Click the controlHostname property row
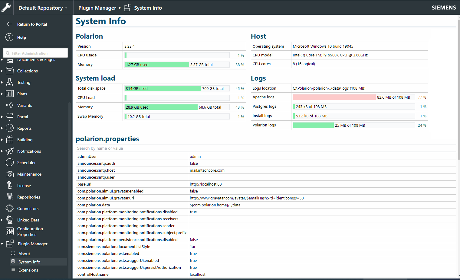This screenshot has height=280, width=460. coord(266,274)
